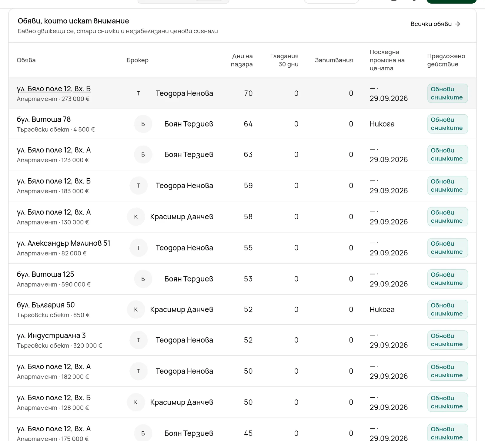485x441 pixels.
Task: Open the бул. Витоша 78 listing
Action: (x=44, y=120)
